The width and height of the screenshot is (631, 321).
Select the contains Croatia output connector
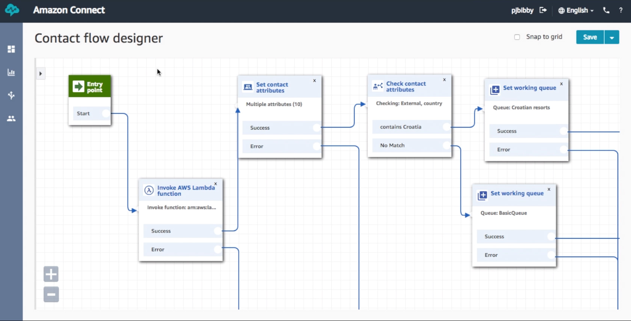pyautogui.click(x=447, y=127)
